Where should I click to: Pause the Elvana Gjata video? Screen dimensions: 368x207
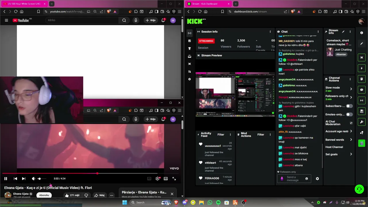coord(5,179)
